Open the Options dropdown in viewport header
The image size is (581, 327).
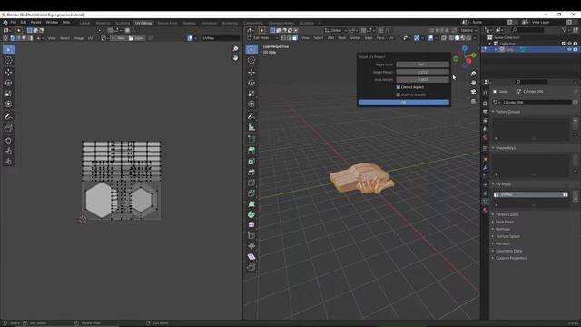tap(468, 30)
